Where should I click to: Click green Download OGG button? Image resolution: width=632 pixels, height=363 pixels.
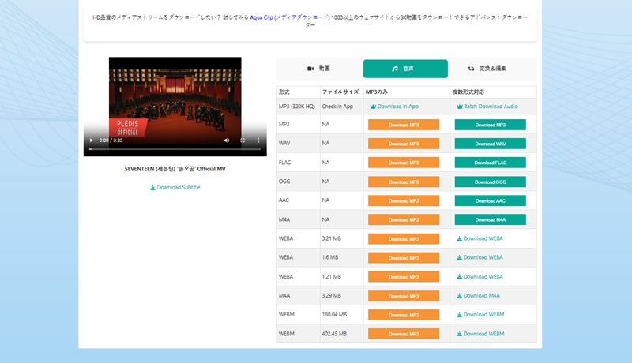tap(490, 181)
